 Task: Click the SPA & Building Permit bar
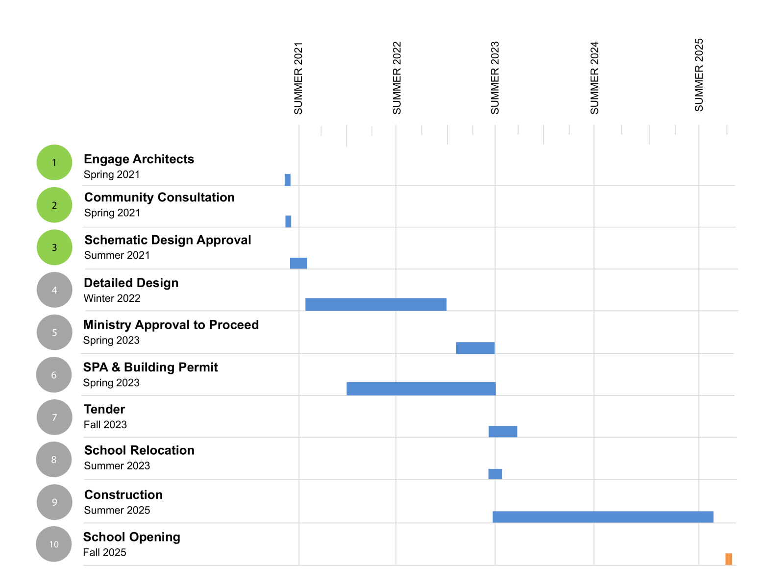(421, 389)
